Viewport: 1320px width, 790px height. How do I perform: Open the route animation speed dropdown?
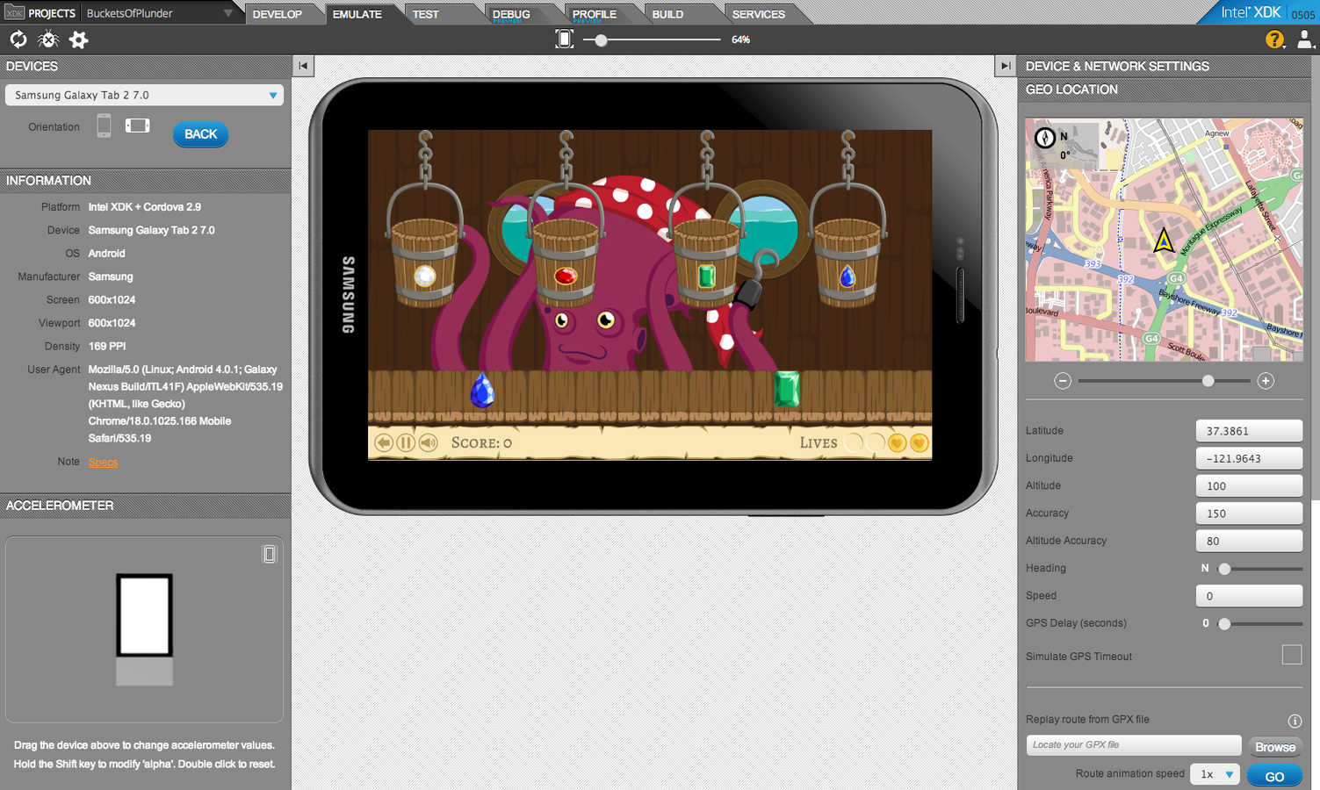pos(1215,774)
